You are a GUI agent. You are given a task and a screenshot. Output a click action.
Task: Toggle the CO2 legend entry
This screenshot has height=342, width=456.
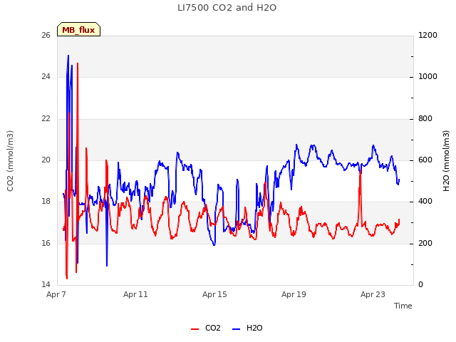206,328
